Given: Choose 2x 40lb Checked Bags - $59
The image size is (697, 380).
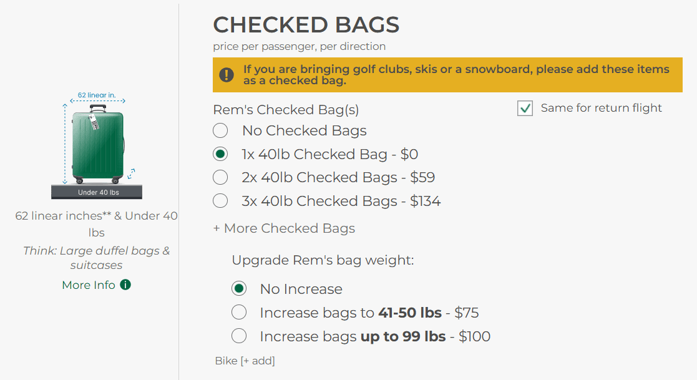Looking at the screenshot, I should (220, 177).
